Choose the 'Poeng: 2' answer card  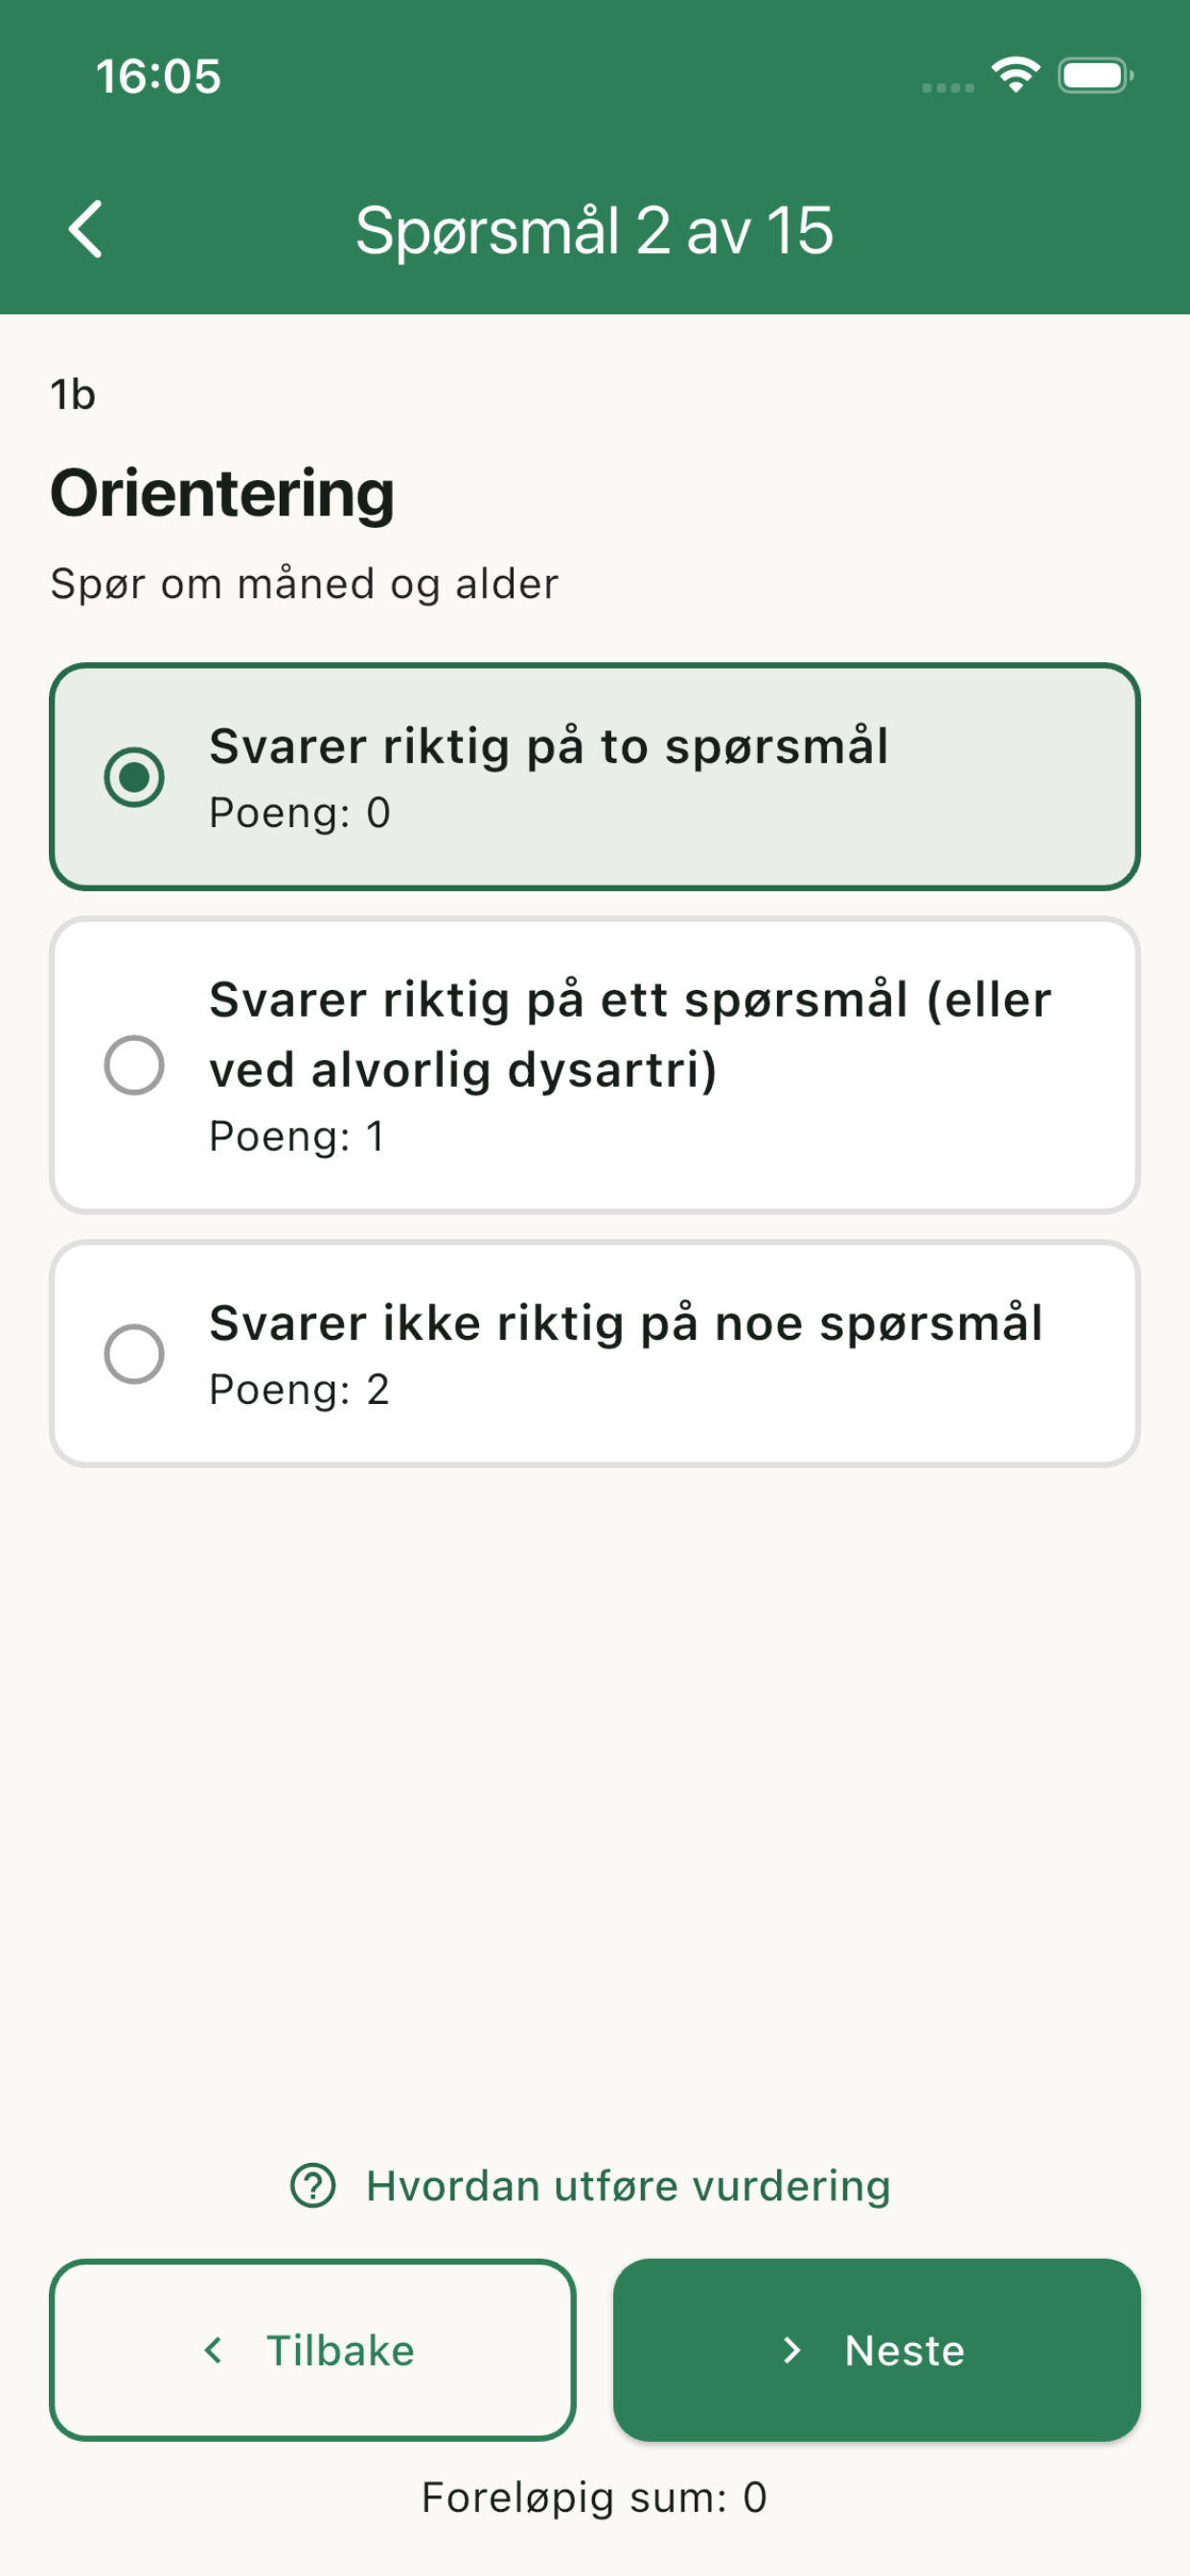[595, 1354]
